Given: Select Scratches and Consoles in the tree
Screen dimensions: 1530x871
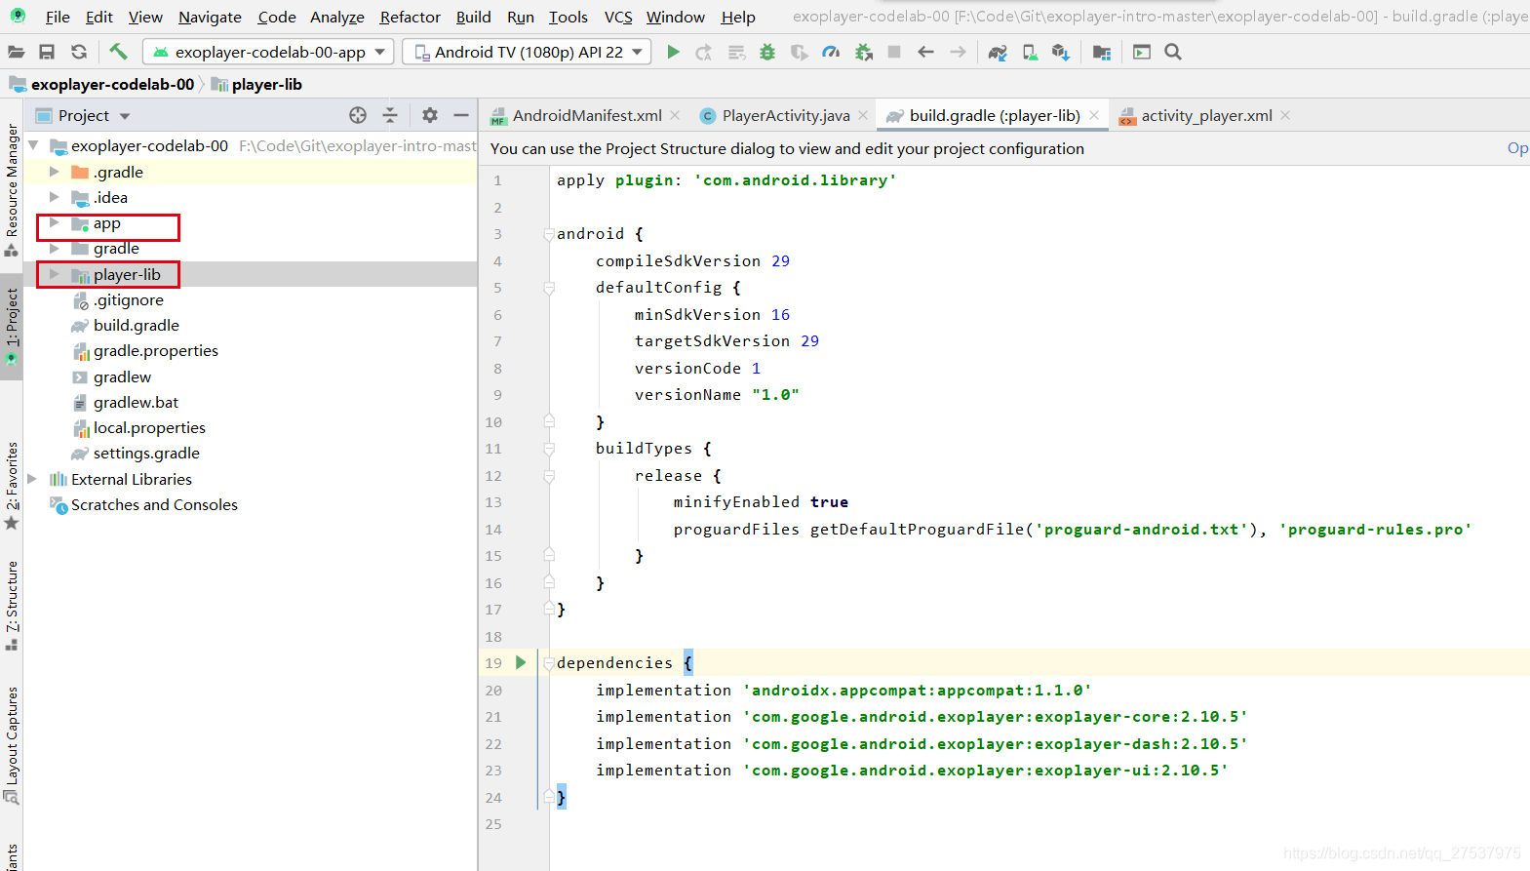Looking at the screenshot, I should (154, 504).
